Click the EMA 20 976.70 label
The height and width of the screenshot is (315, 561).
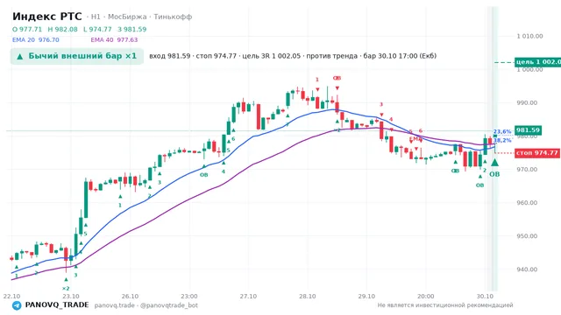(x=35, y=40)
